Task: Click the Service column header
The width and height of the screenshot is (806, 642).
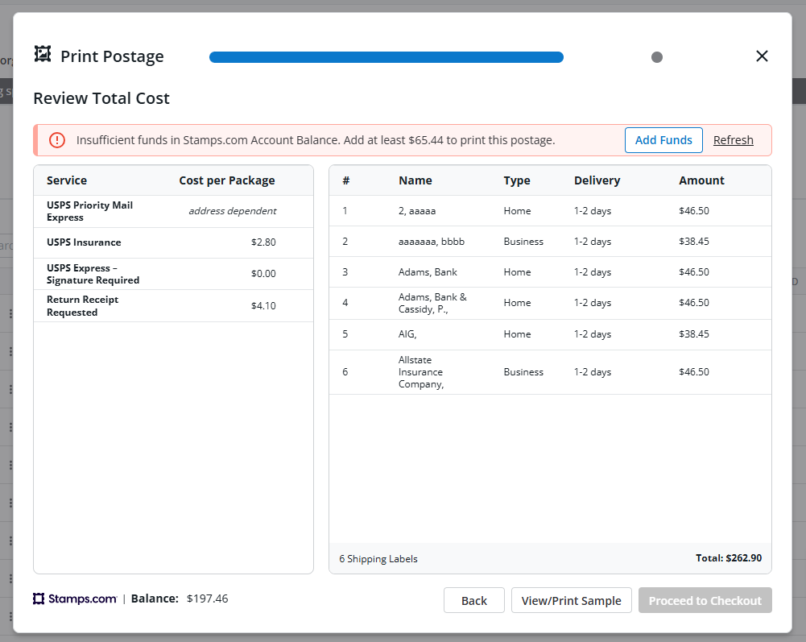Action: click(67, 180)
